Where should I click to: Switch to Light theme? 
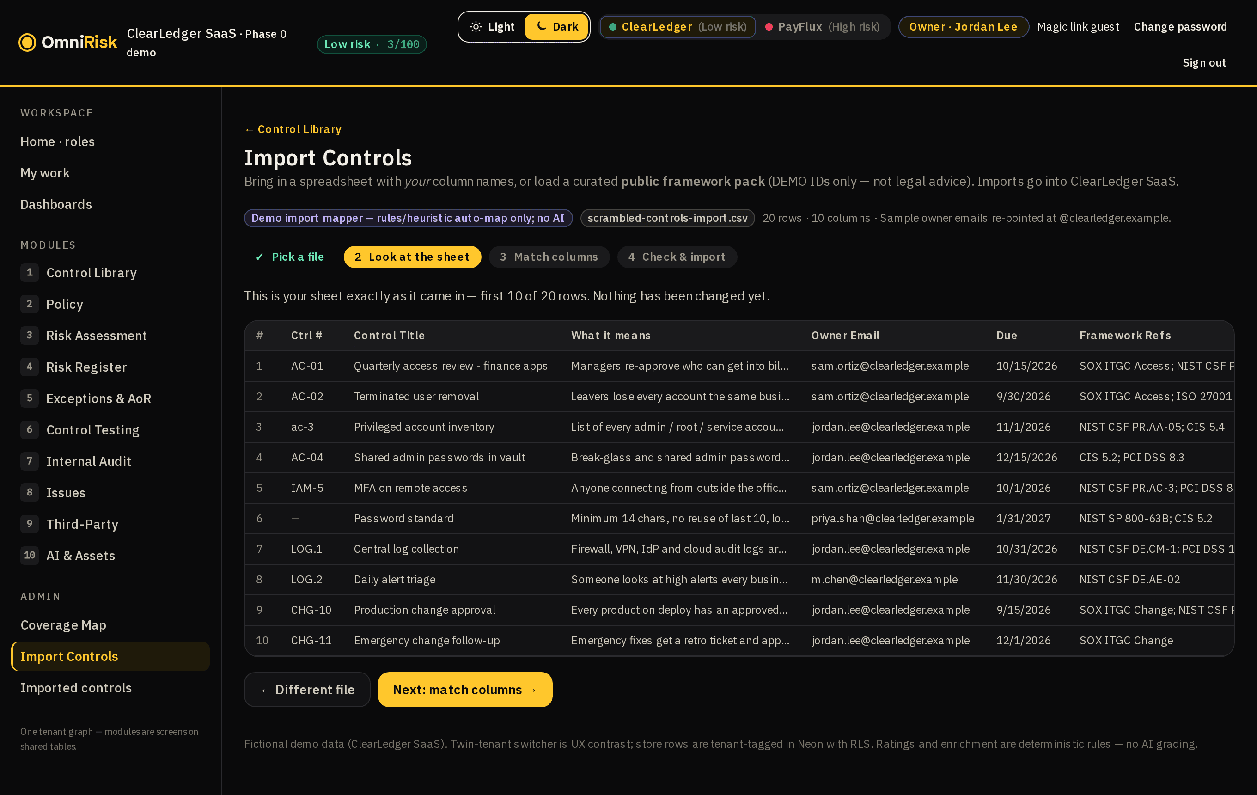[492, 27]
